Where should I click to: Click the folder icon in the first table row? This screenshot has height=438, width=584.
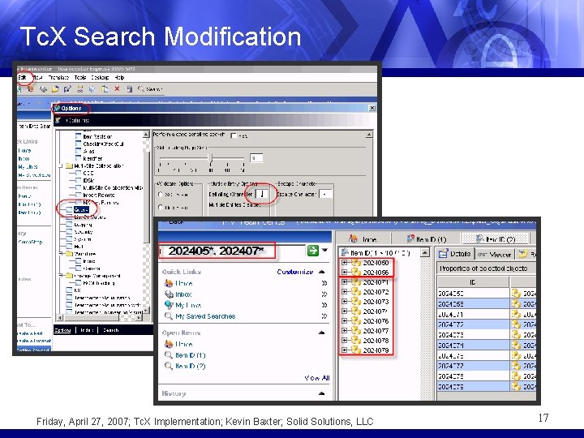516,293
